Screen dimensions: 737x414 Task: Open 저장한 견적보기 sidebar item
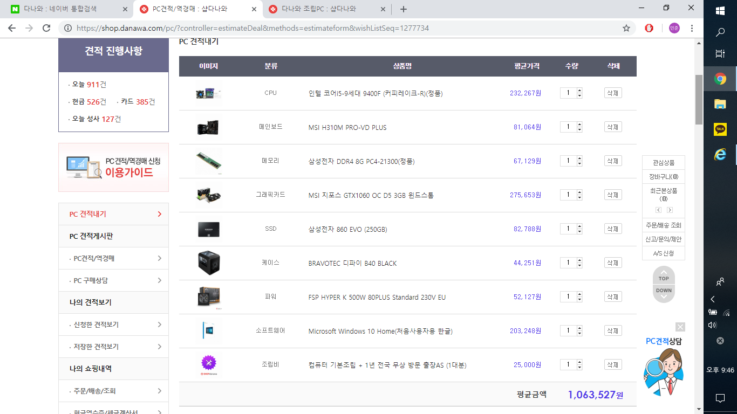tap(113, 347)
